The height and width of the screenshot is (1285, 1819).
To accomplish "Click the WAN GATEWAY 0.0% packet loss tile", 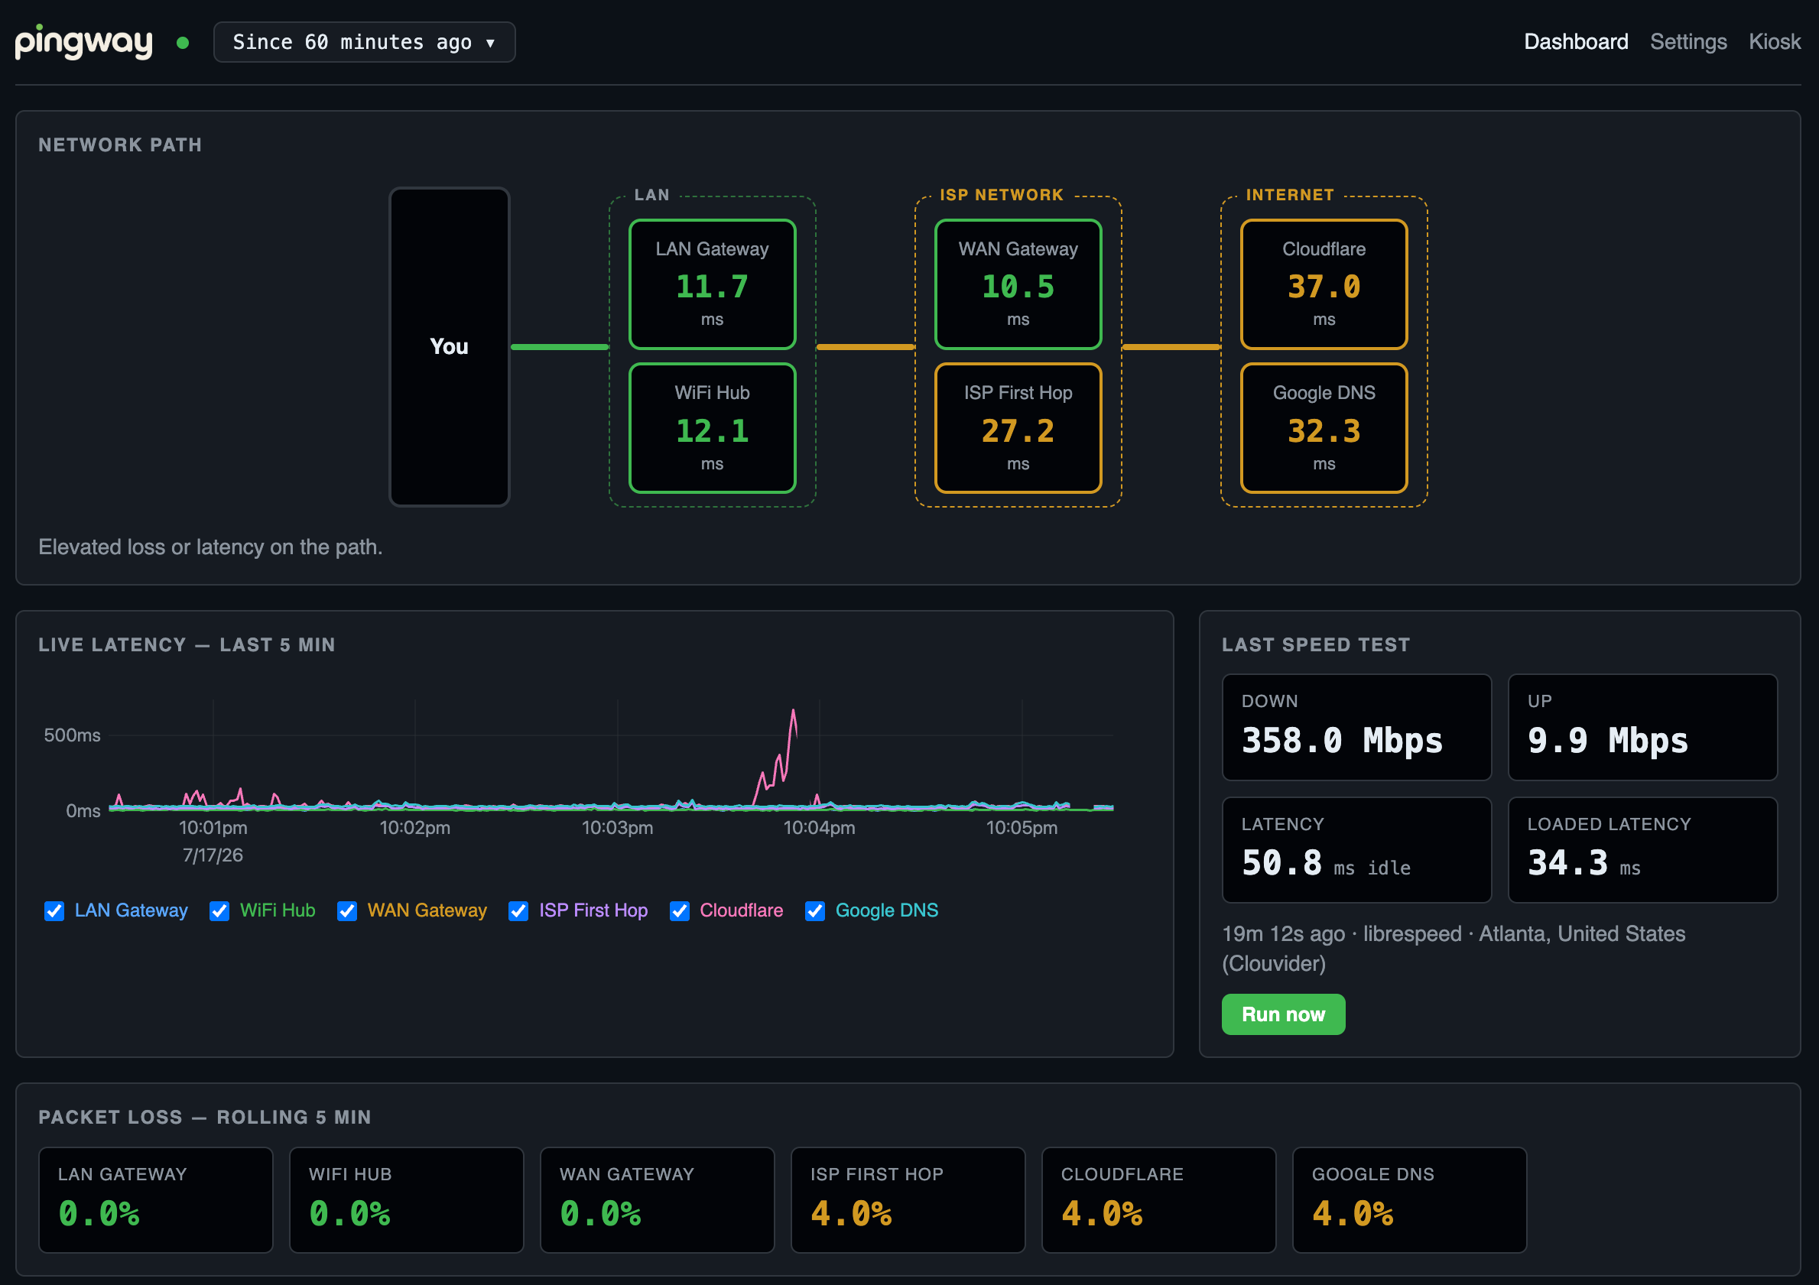I will pyautogui.click(x=657, y=1199).
